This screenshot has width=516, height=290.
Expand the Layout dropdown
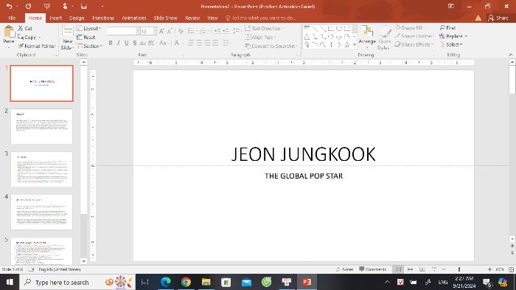click(x=89, y=28)
